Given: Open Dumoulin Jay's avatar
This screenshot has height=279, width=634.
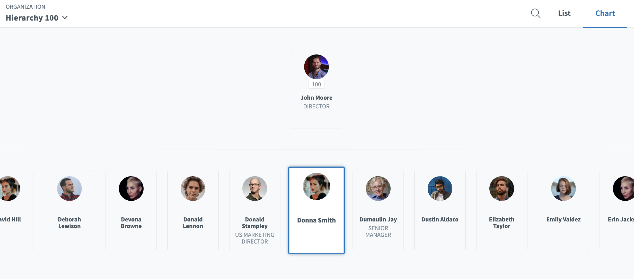Looking at the screenshot, I should coord(378,188).
